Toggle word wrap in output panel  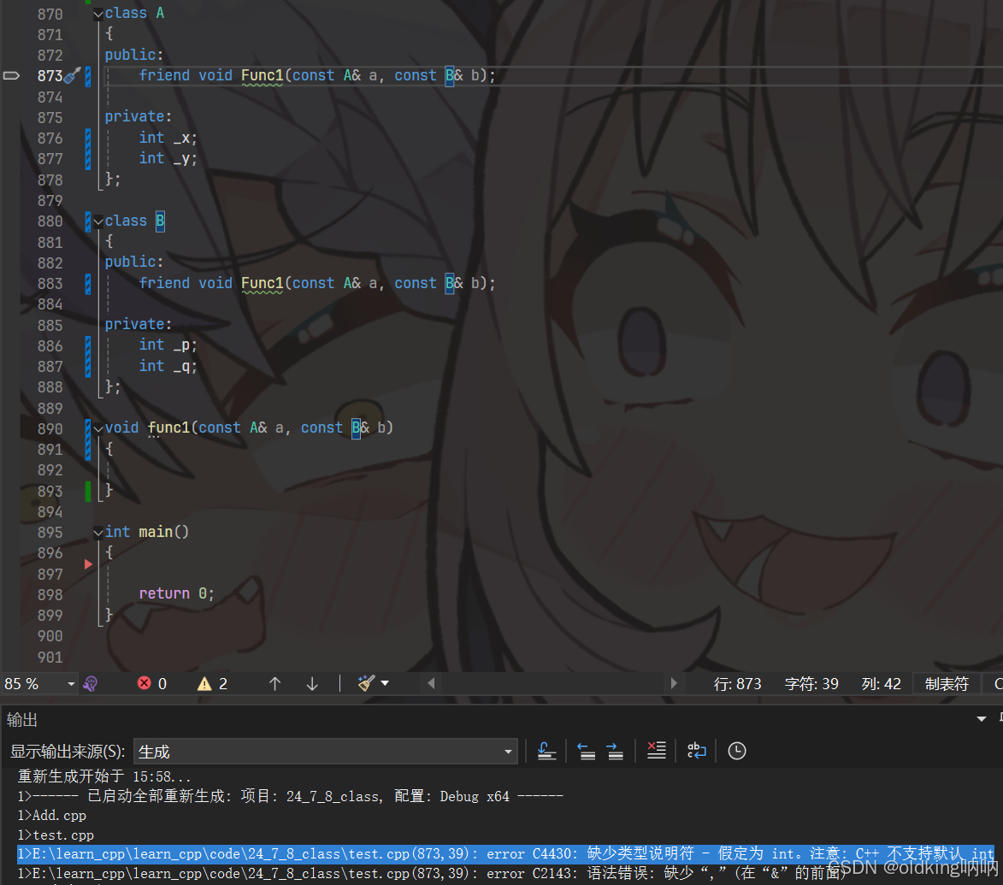pos(696,751)
